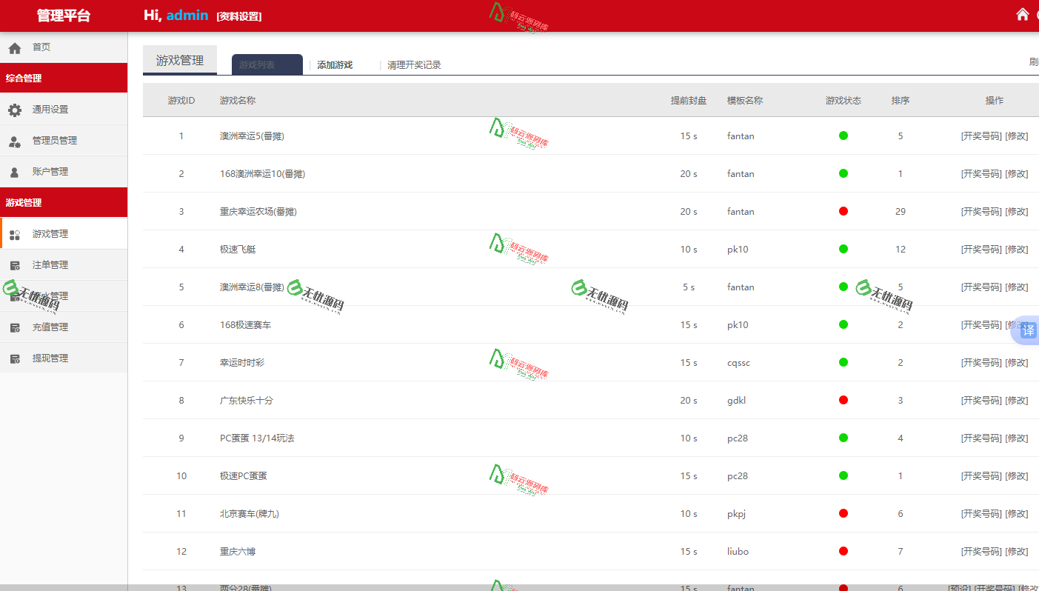Click the red status dot for 重庆幸运农场(番摊)
This screenshot has height=591, width=1039.
click(843, 211)
